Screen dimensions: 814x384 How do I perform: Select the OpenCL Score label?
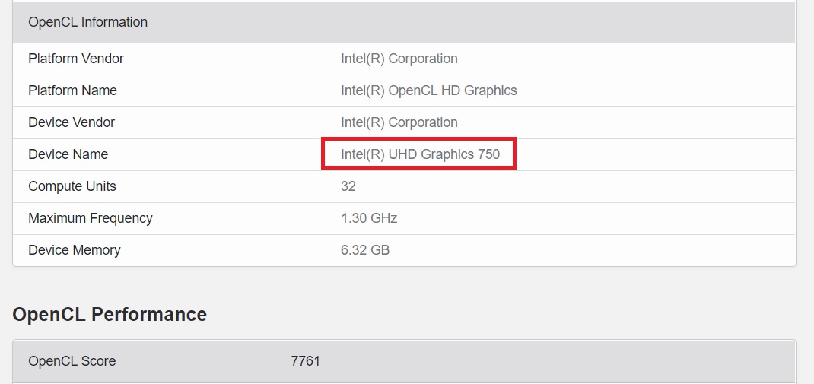pyautogui.click(x=72, y=361)
